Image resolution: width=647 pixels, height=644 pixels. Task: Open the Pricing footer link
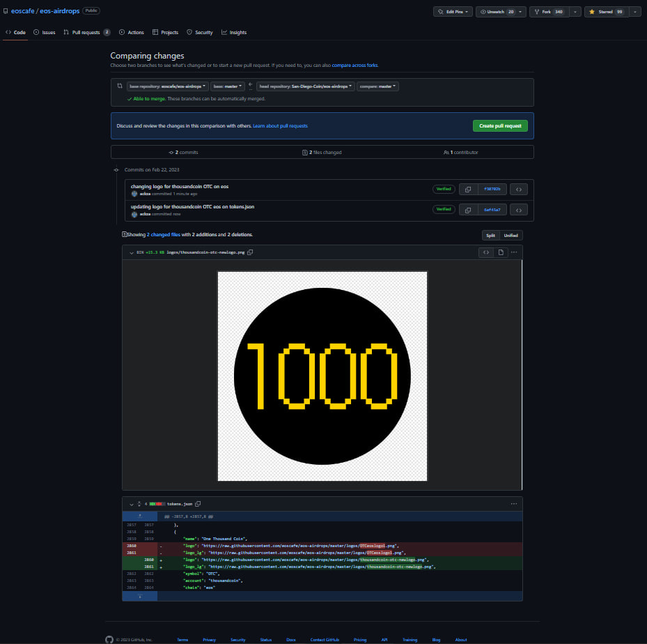tap(360, 640)
